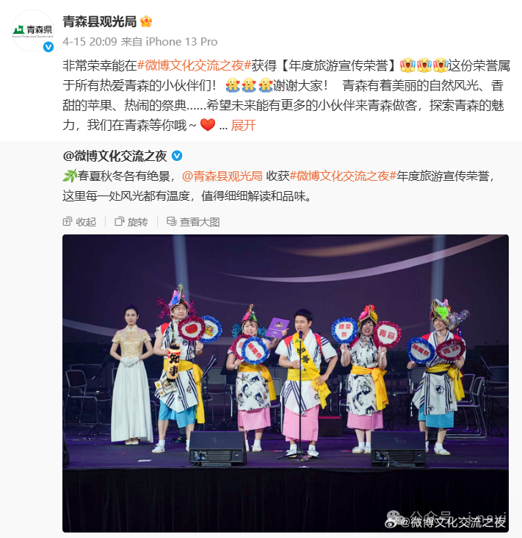Screen dimensions: 522x538
Task: View full-size image via 查看大图
Action: click(193, 222)
